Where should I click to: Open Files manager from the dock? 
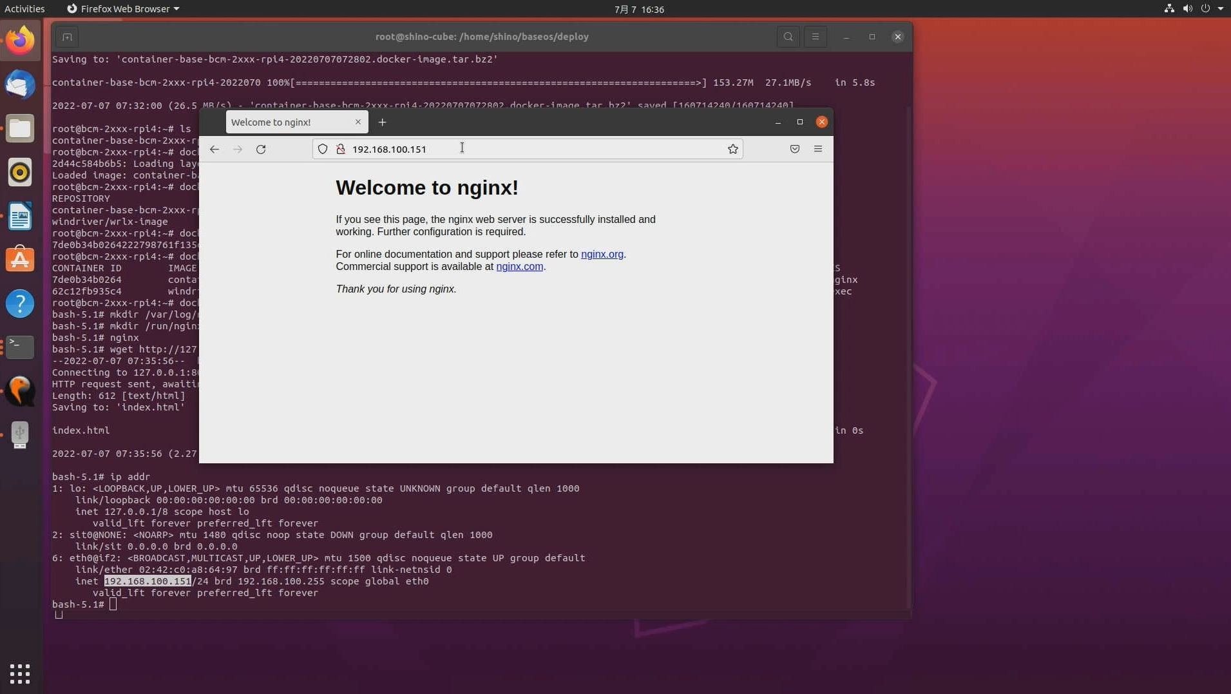click(x=20, y=128)
